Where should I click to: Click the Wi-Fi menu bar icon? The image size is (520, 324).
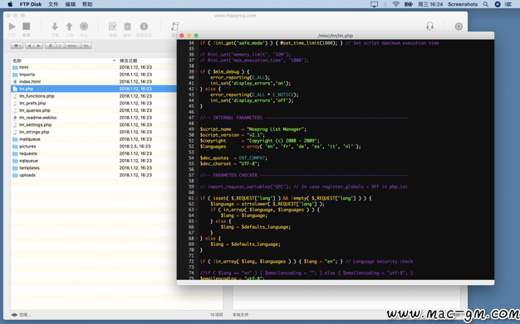[x=395, y=4]
